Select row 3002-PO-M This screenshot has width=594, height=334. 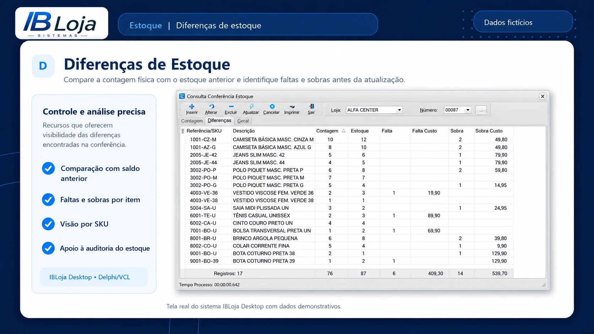349,177
